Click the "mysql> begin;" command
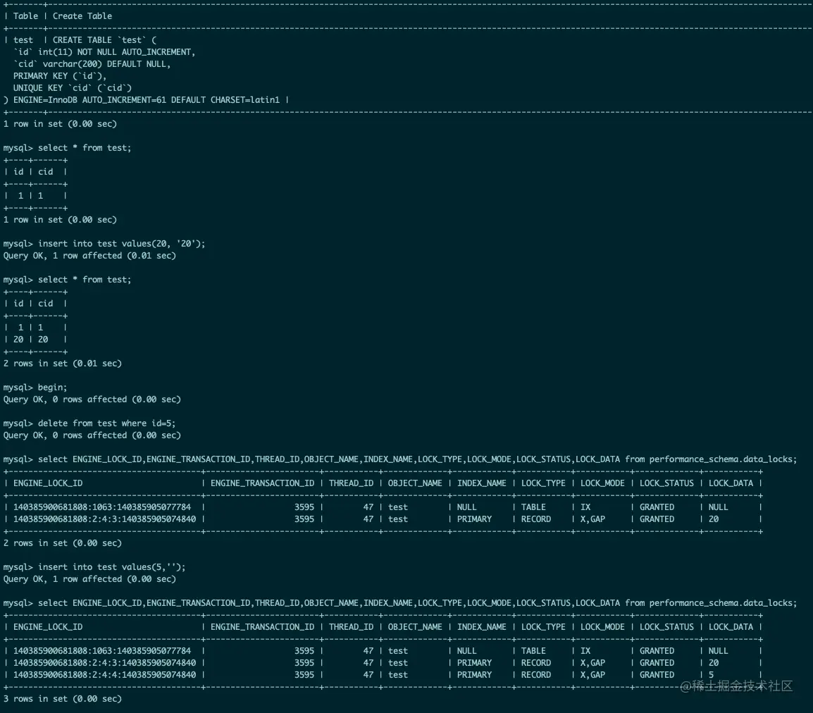The image size is (813, 713). coord(35,387)
